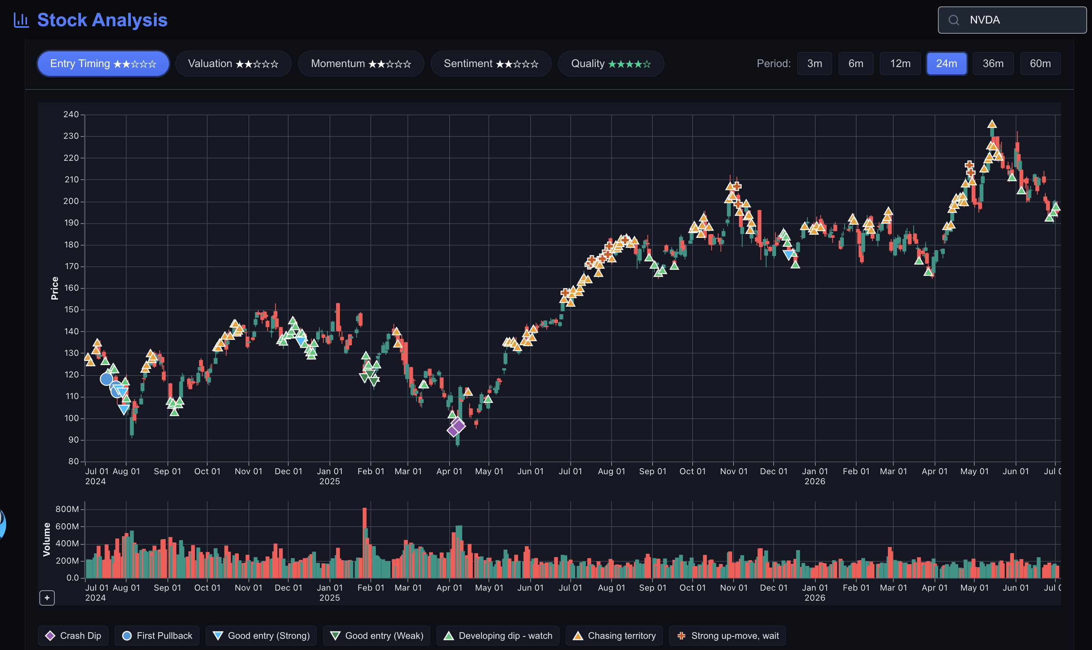The width and height of the screenshot is (1092, 650).
Task: Switch period to 12m
Action: pos(900,64)
